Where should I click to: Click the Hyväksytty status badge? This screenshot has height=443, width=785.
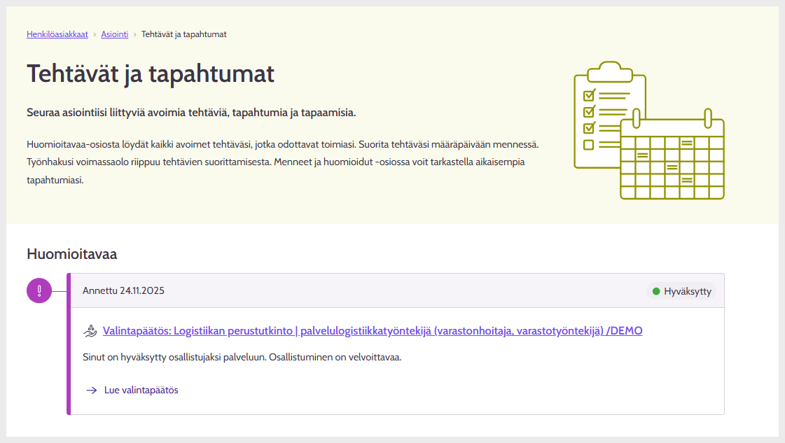tap(681, 291)
